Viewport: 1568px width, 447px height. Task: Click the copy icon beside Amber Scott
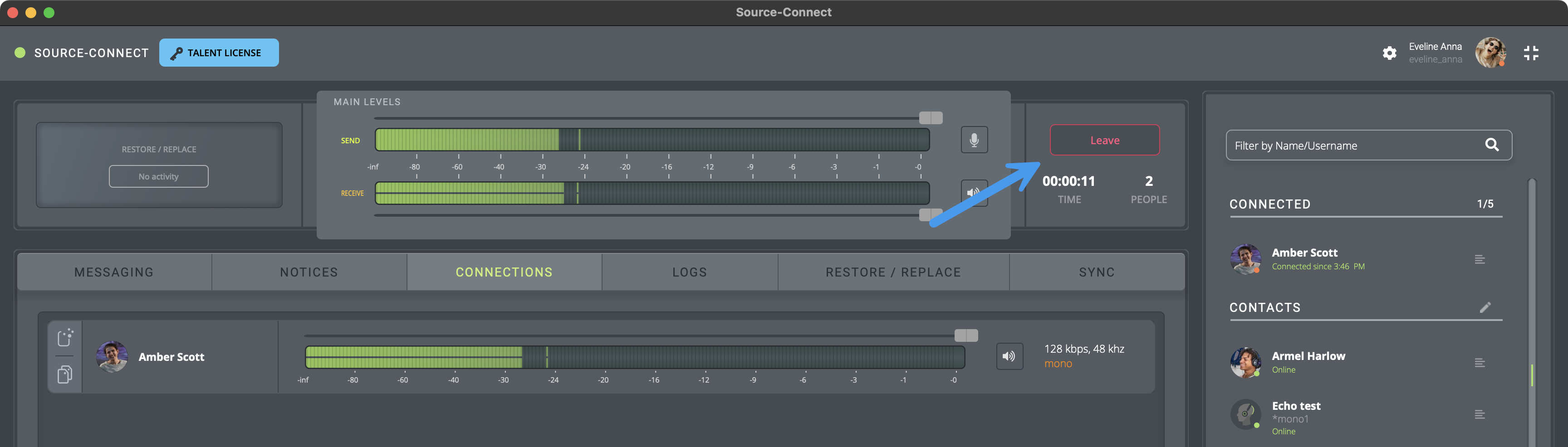point(64,374)
